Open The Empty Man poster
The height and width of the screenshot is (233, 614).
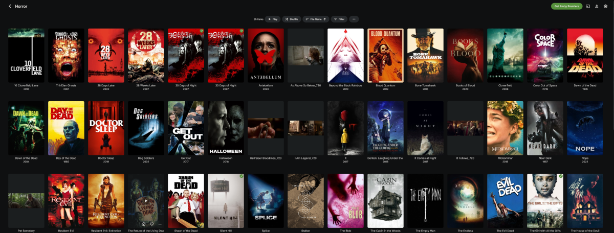pyautogui.click(x=425, y=200)
